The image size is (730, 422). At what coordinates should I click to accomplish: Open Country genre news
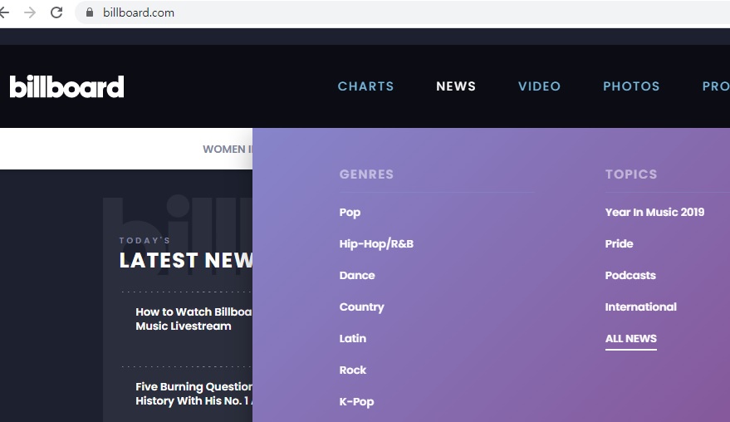(x=361, y=307)
